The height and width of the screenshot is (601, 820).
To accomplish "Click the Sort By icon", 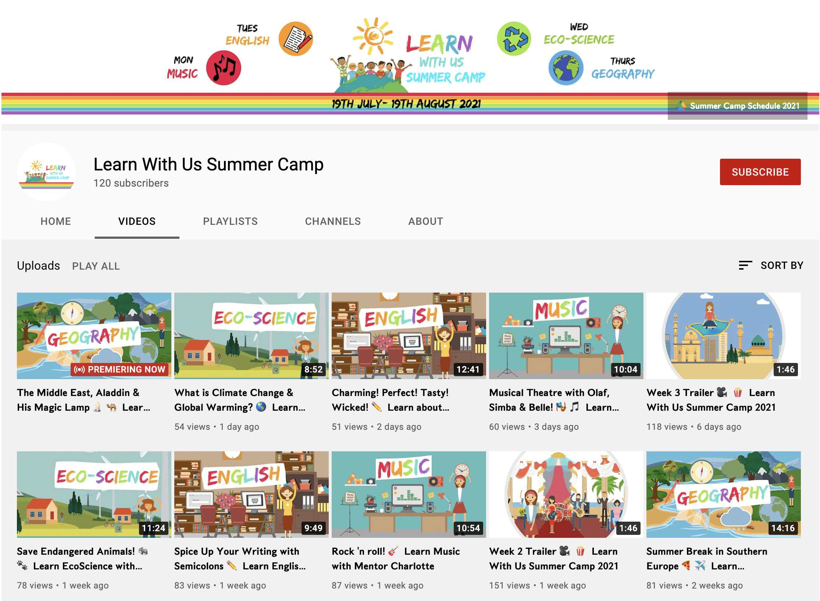I will pos(745,265).
